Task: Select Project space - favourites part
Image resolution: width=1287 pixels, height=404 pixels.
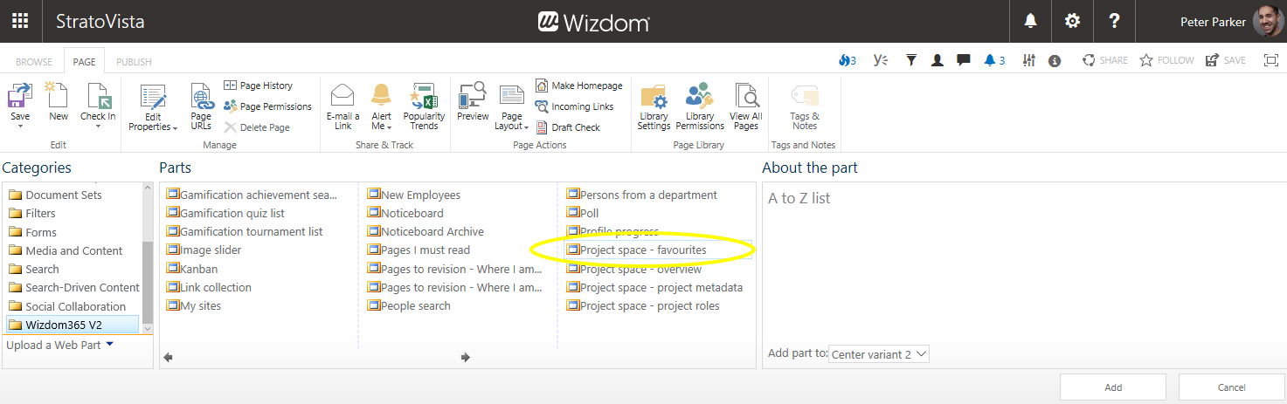Action: 643,250
